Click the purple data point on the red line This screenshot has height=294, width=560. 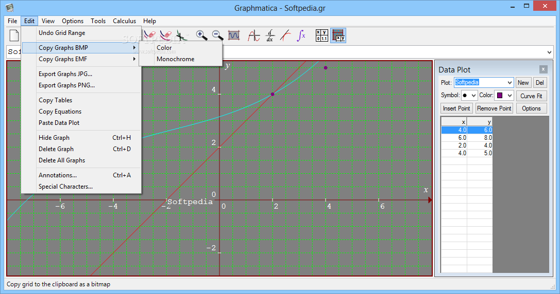click(x=273, y=94)
